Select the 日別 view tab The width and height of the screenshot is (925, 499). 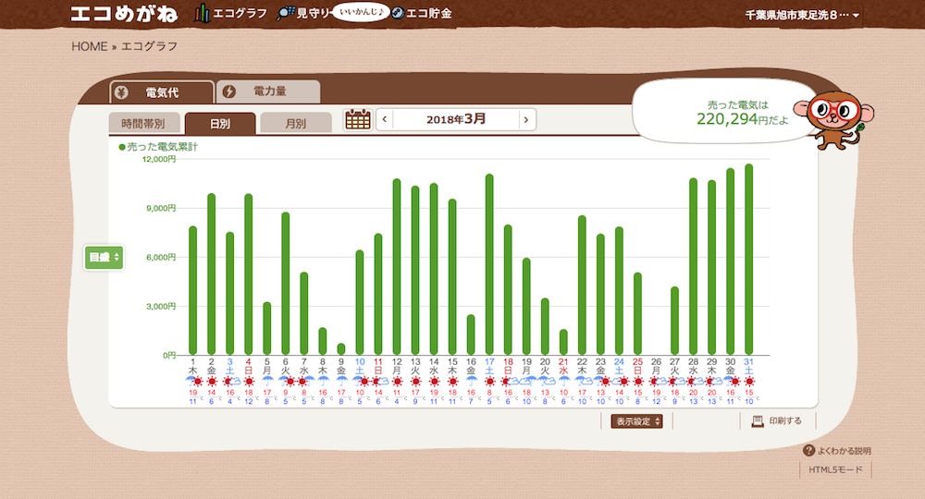220,123
